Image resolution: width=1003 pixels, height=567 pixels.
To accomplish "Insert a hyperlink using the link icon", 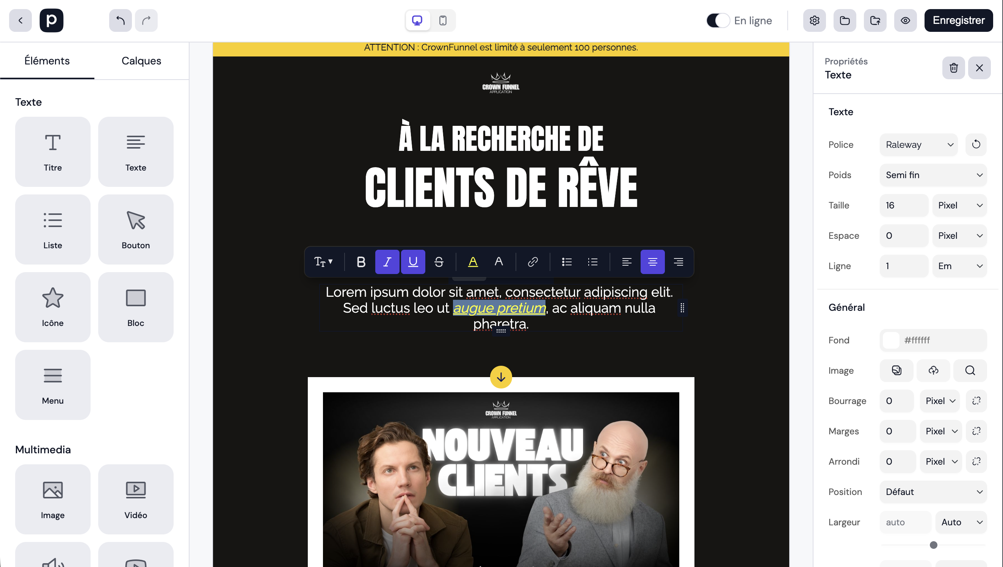I will click(532, 261).
